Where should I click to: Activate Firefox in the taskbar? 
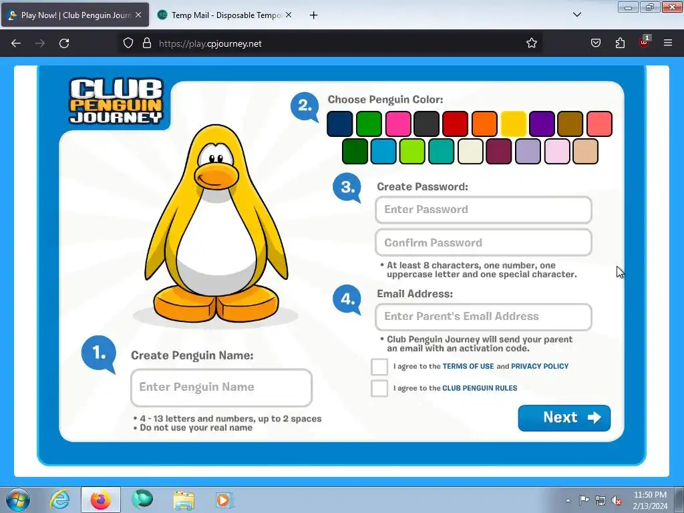(x=101, y=500)
